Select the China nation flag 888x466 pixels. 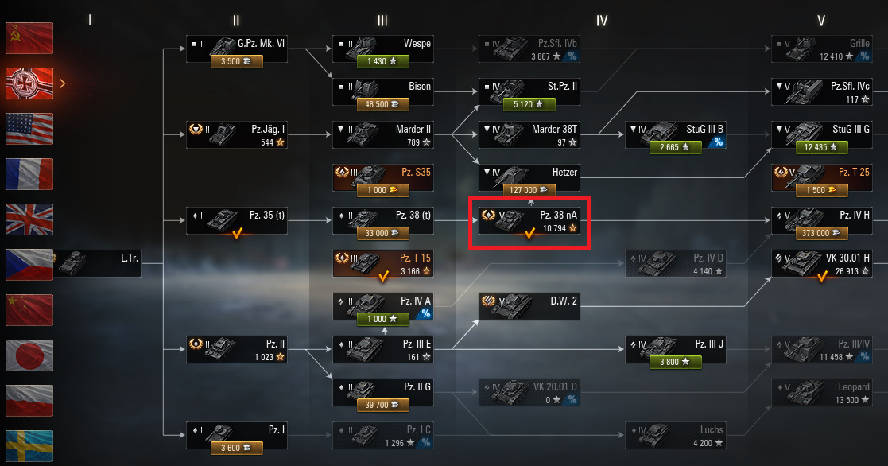pos(29,309)
